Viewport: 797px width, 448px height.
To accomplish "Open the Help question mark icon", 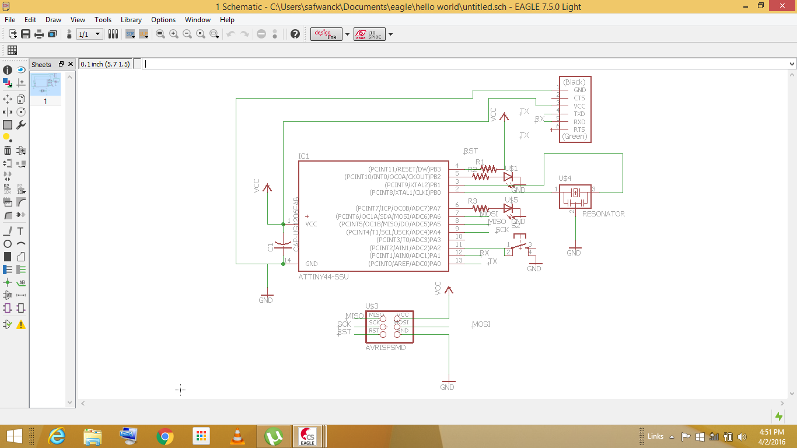I will pyautogui.click(x=295, y=34).
